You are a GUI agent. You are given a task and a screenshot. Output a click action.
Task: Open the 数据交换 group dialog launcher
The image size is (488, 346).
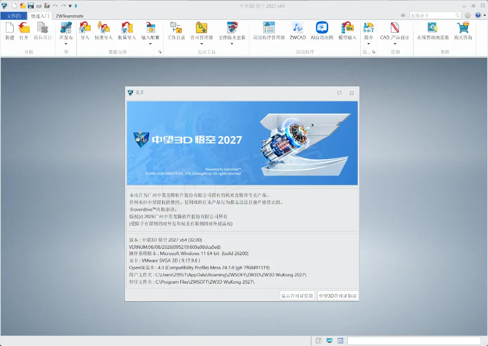(x=160, y=52)
